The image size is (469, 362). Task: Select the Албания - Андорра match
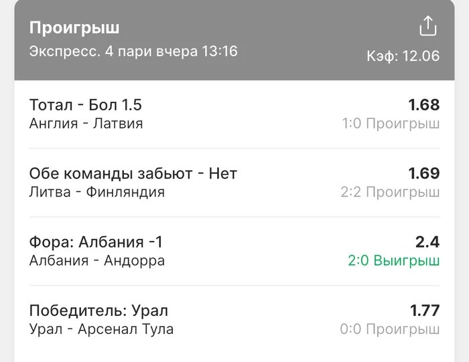coord(97,261)
